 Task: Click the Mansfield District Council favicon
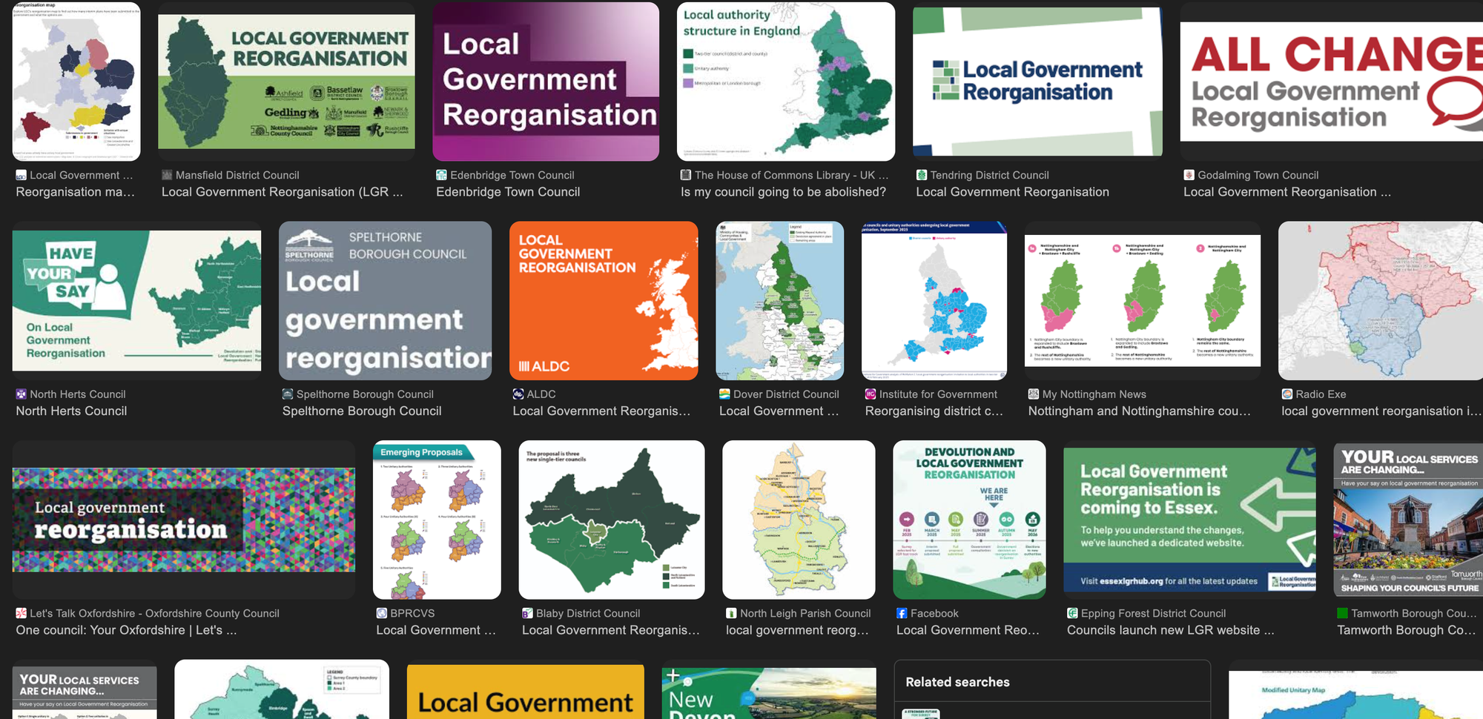coord(167,176)
